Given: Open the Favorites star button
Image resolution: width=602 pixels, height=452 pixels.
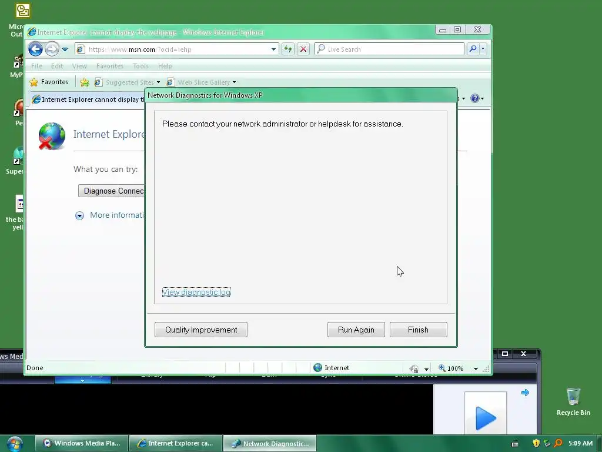Looking at the screenshot, I should [49, 82].
